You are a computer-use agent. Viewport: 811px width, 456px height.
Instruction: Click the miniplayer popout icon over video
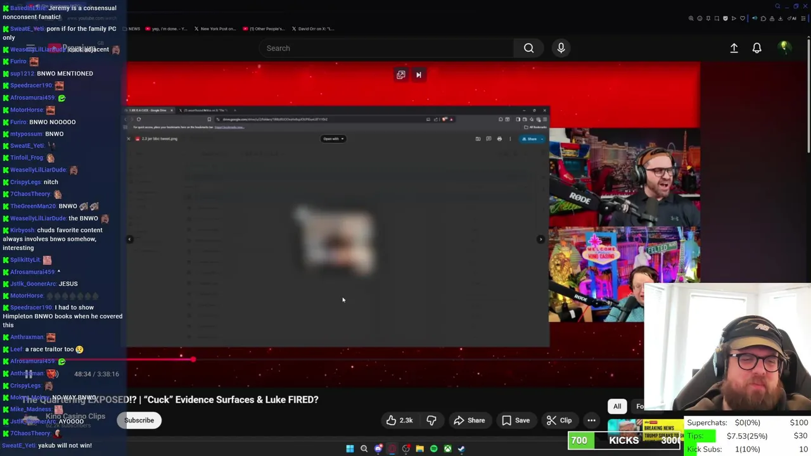click(400, 75)
